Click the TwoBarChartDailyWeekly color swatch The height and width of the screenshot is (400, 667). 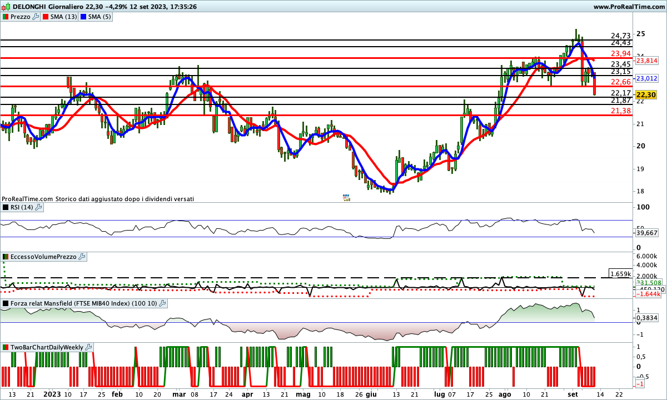pos(6,347)
